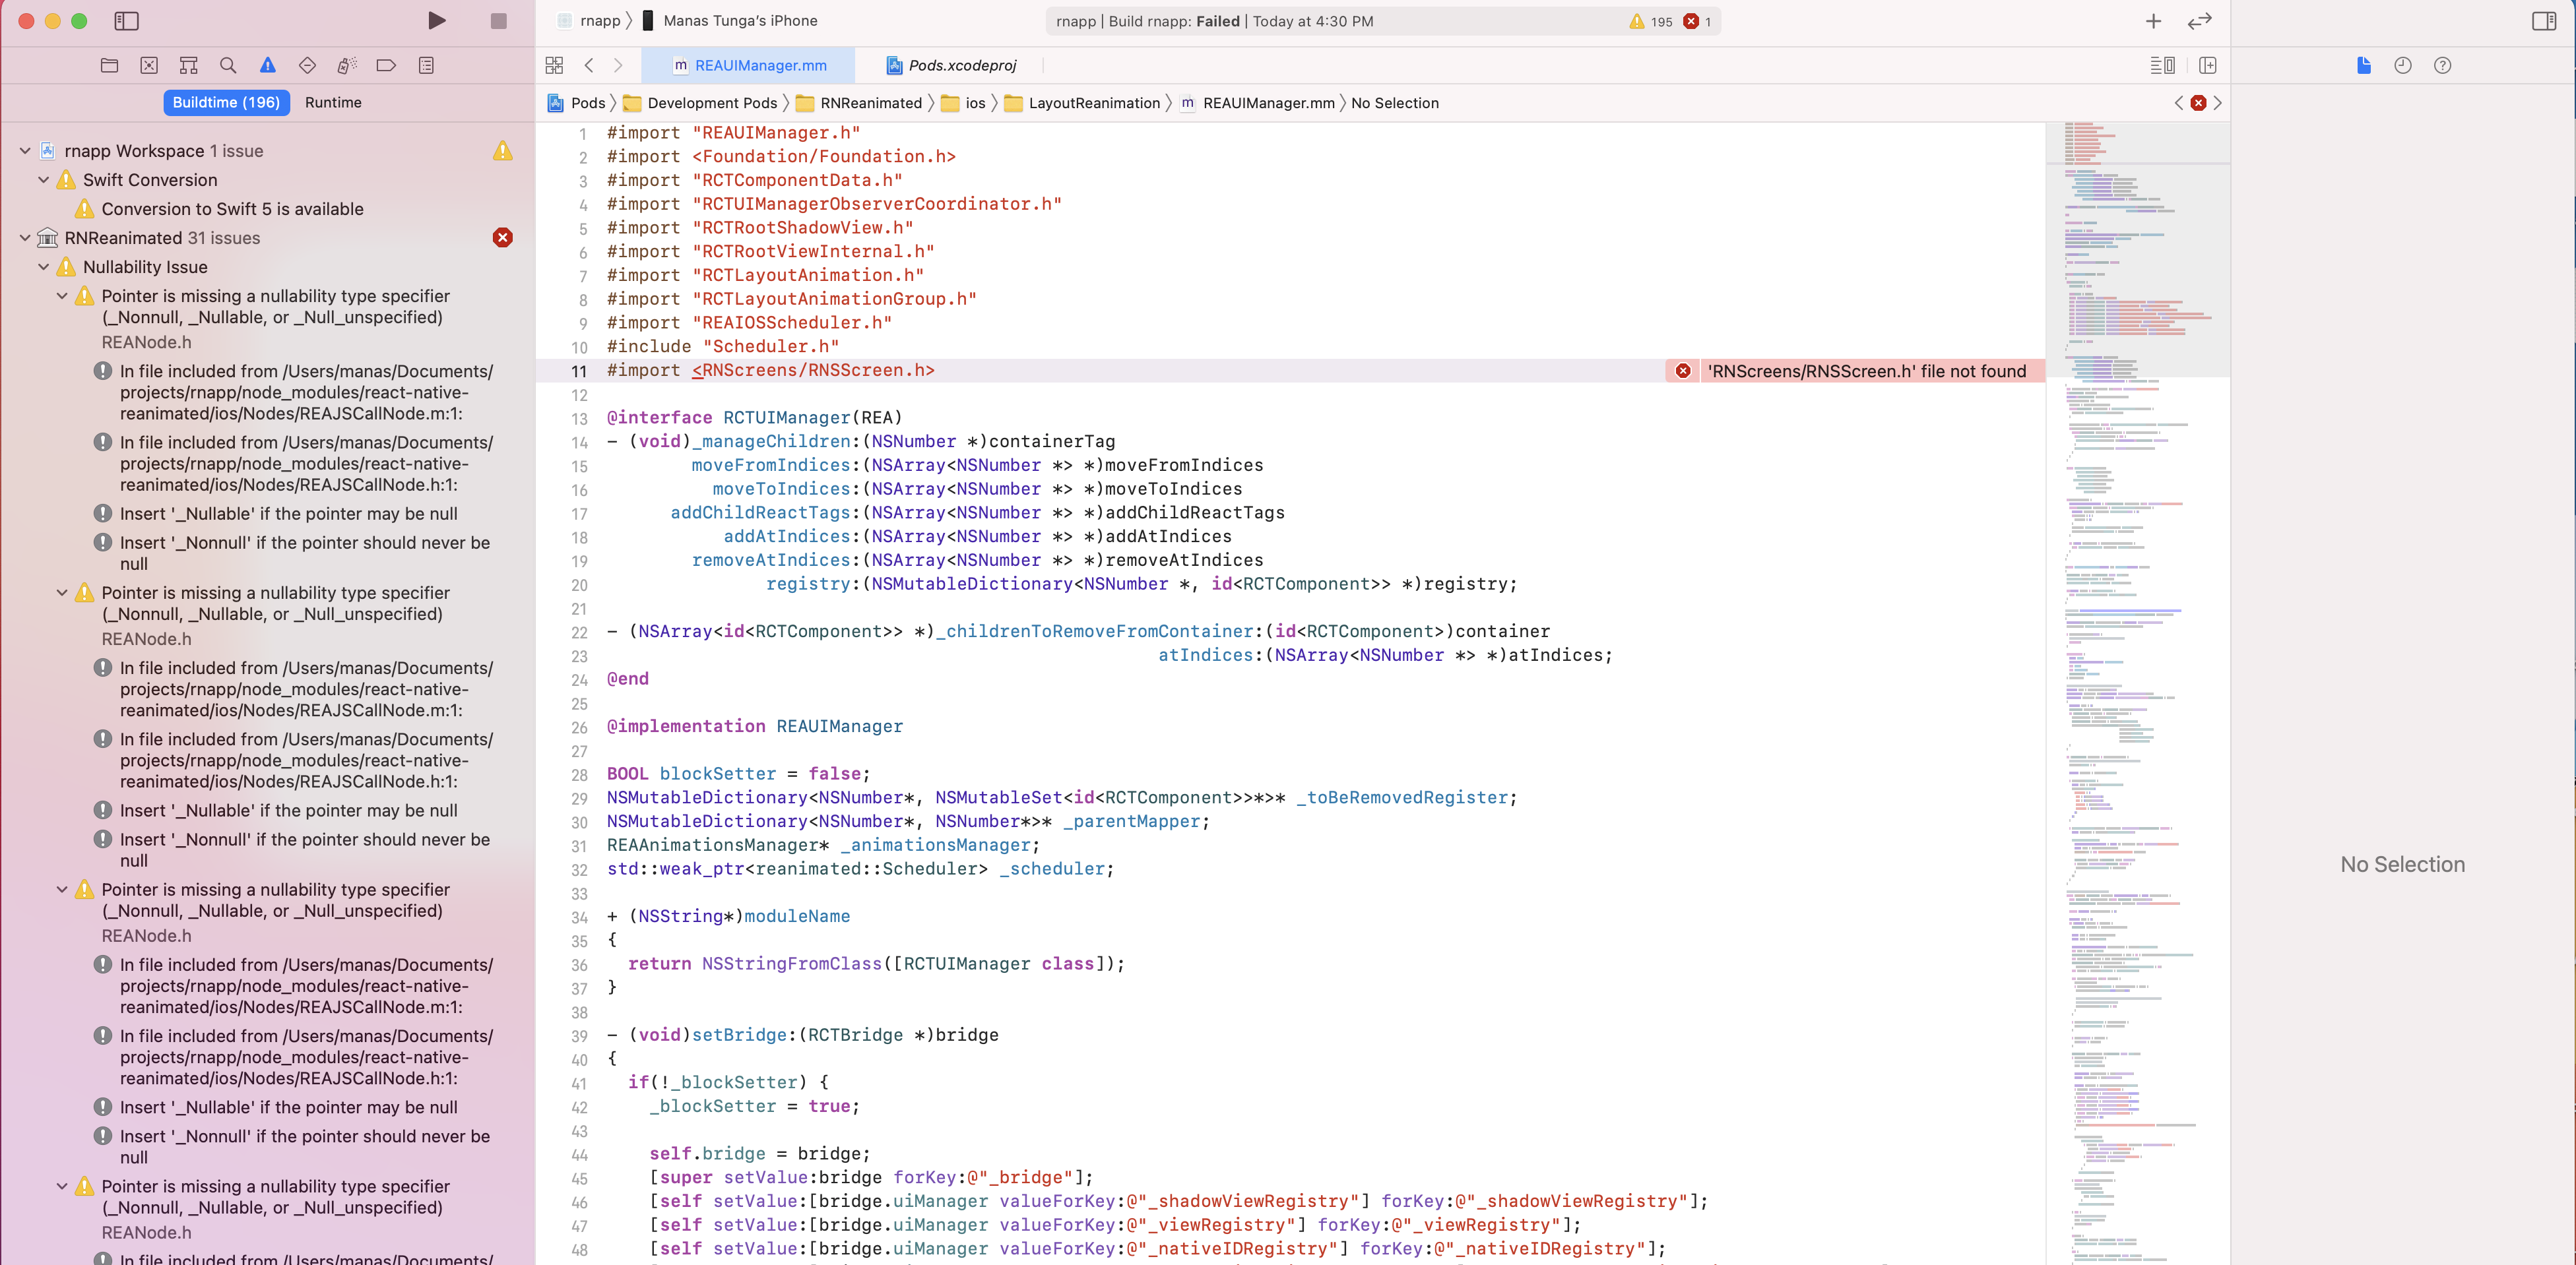Toggle the right inspector panel

point(2544,21)
